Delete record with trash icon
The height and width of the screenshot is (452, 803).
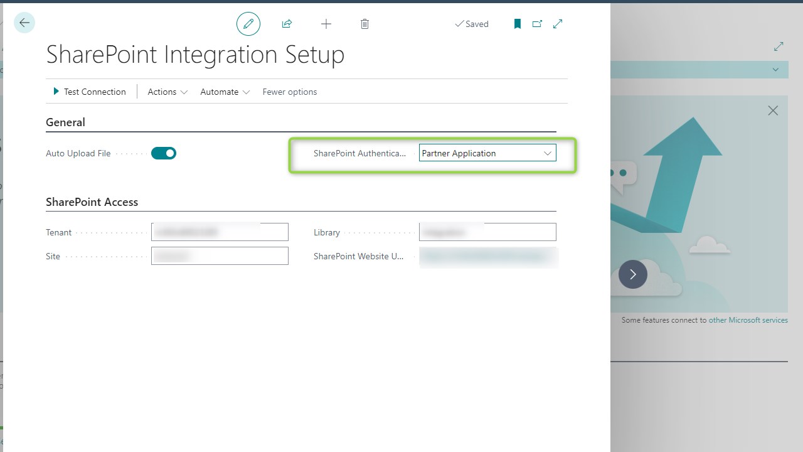364,24
